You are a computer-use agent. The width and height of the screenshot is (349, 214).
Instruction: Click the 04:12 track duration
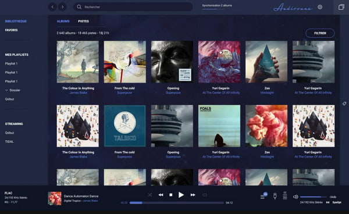229,202
